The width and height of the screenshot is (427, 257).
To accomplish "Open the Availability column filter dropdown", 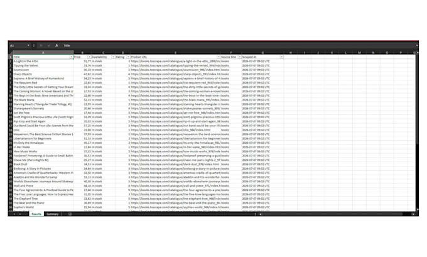I will pos(113,57).
